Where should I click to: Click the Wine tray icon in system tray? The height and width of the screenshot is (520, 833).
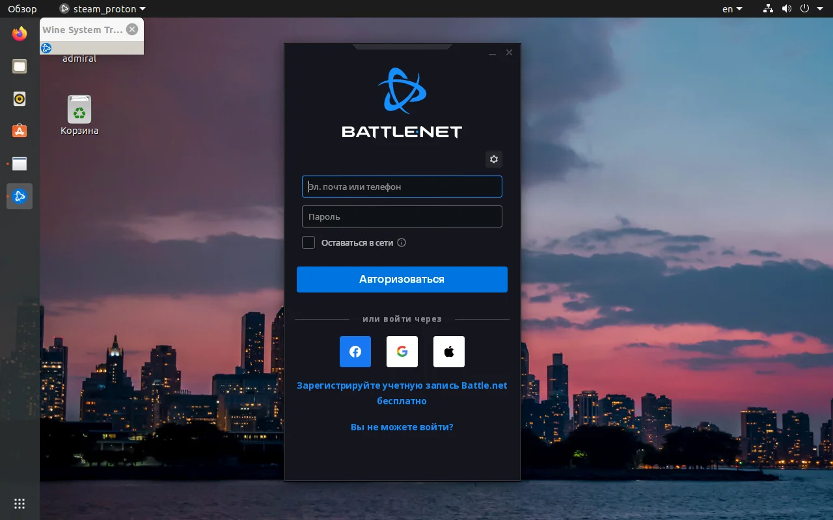[46, 47]
